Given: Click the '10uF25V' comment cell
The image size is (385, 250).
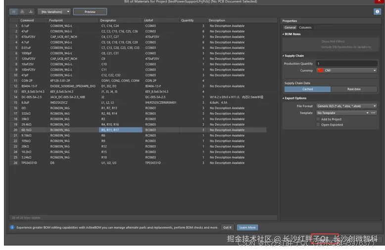Looking at the screenshot, I should click(x=33, y=64).
